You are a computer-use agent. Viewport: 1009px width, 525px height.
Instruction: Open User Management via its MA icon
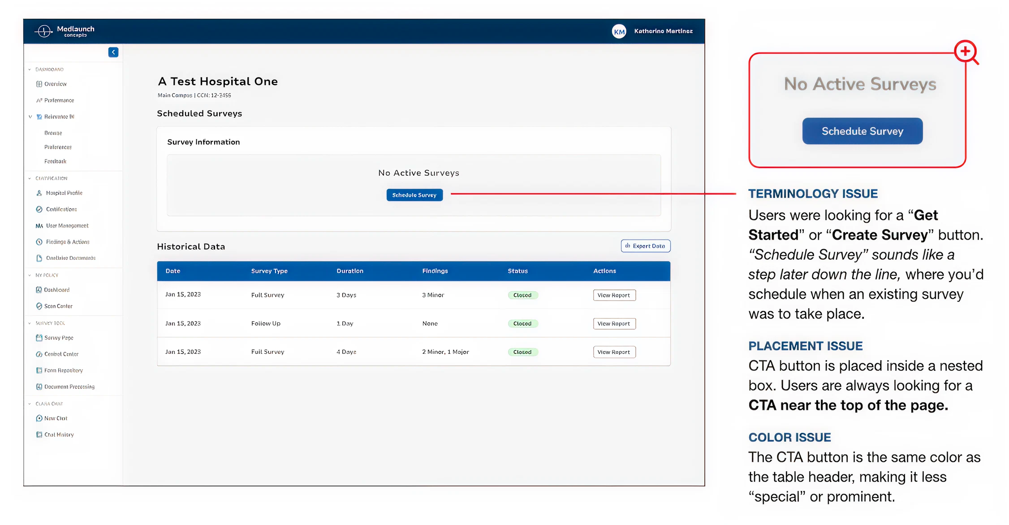(x=39, y=226)
